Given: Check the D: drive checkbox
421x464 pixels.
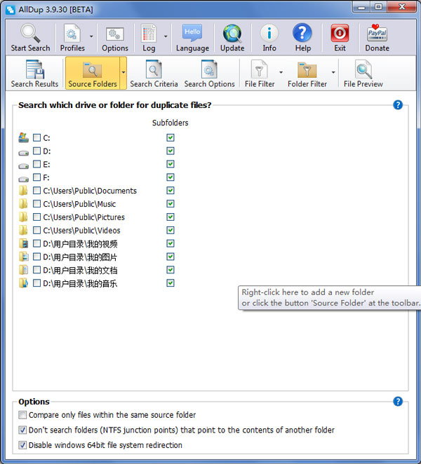Looking at the screenshot, I should tap(36, 151).
